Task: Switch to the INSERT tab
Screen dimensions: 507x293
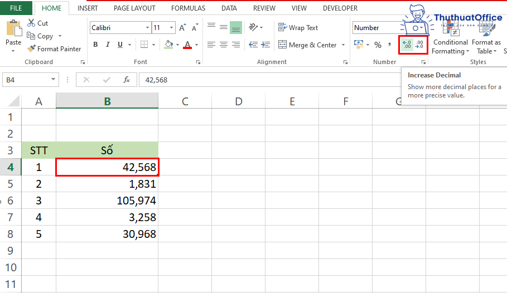Action: (88, 8)
